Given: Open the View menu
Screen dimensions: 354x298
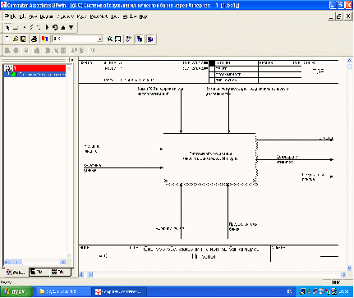Looking at the screenshot, I should [33, 16].
